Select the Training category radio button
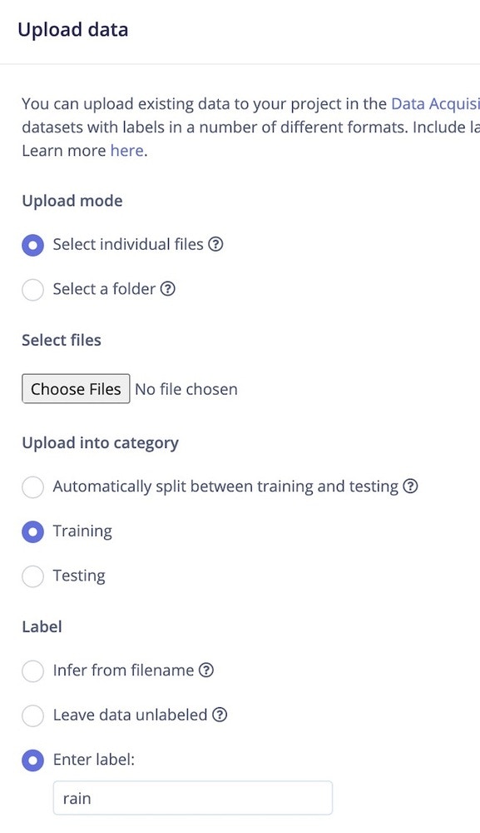This screenshot has width=480, height=833. (x=33, y=531)
